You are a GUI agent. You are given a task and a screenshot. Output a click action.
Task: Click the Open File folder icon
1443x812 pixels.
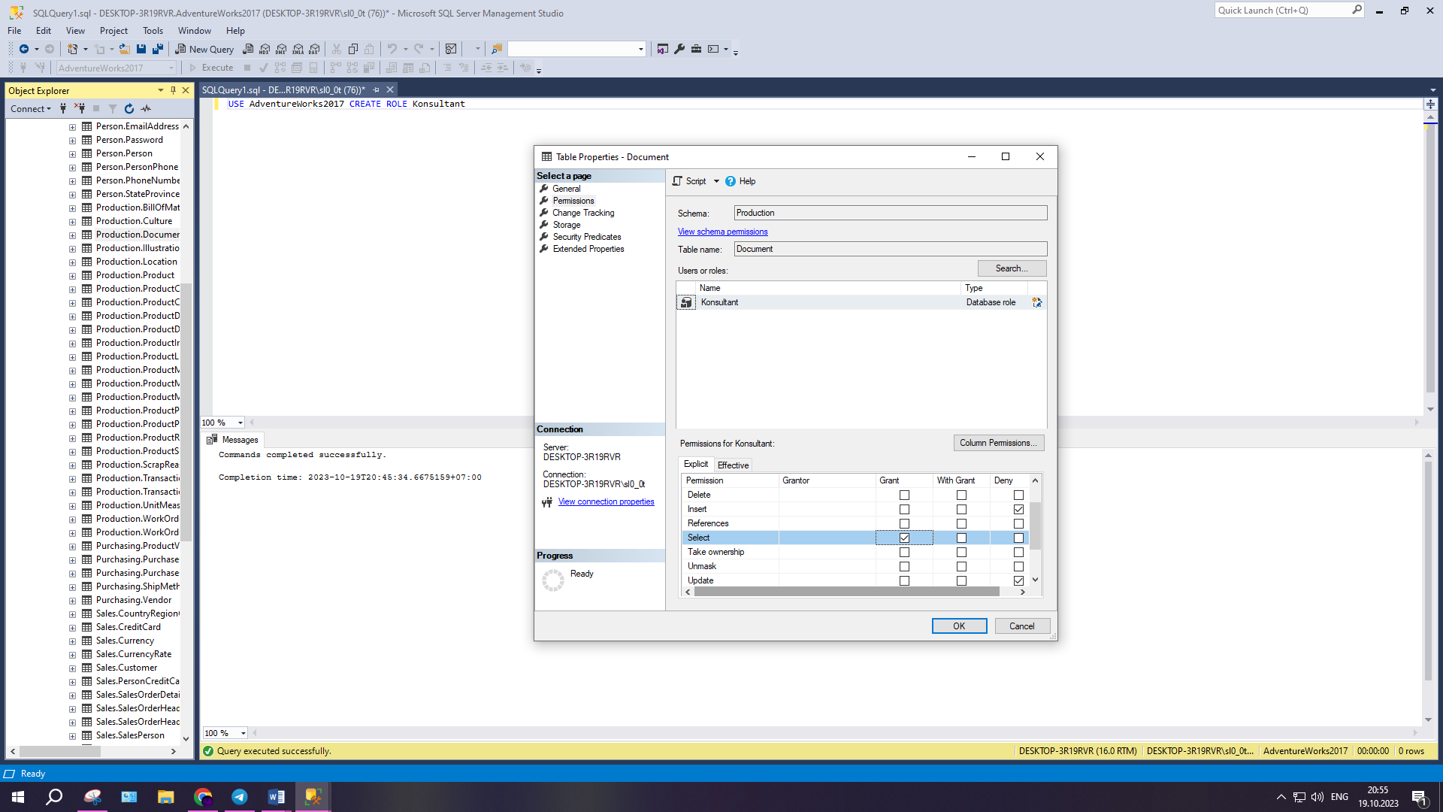coord(125,49)
